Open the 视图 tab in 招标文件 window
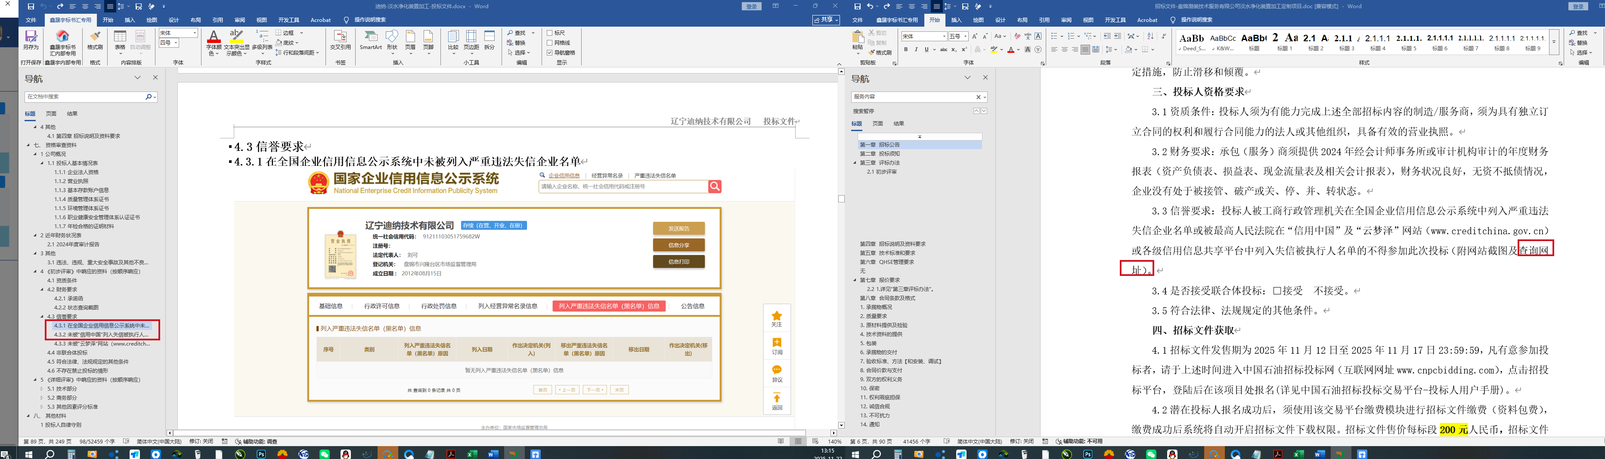Screen dimensions: 1605x459 [x=1088, y=20]
